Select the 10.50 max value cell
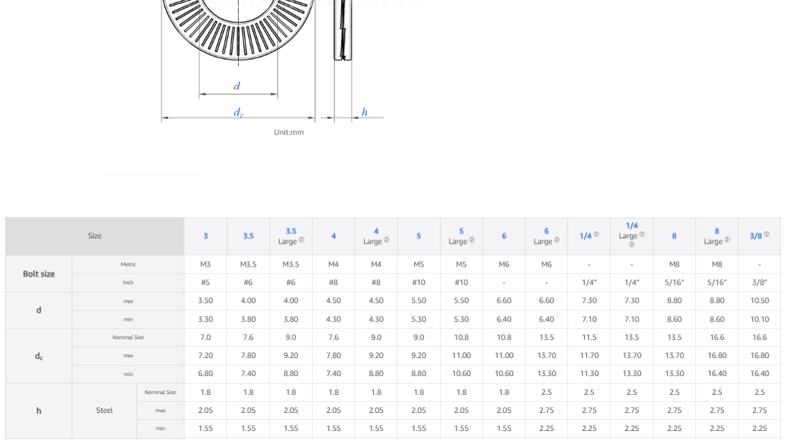This screenshot has height=440, width=788. tap(759, 301)
